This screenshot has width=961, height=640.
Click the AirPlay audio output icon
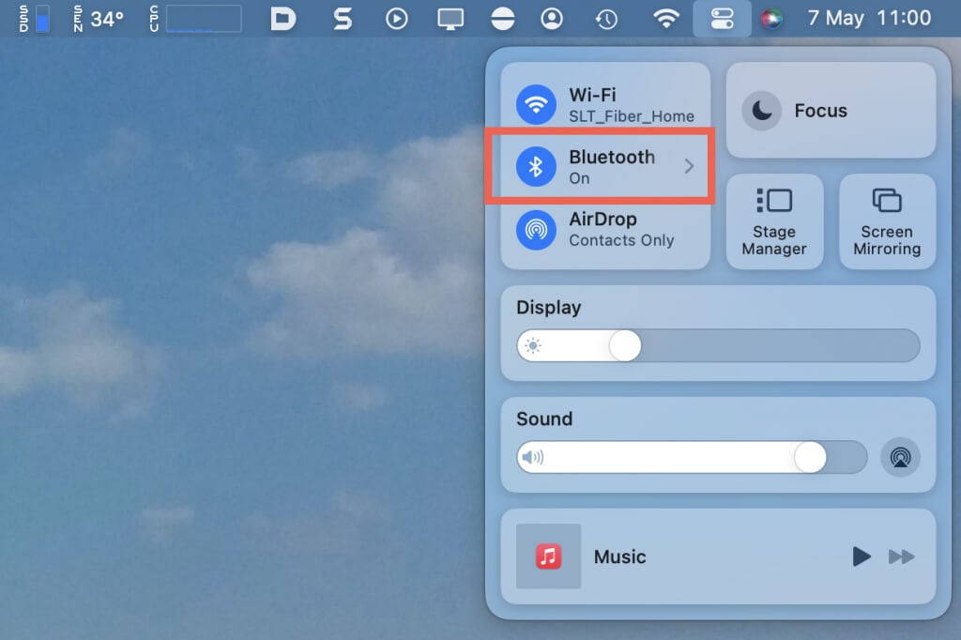[x=900, y=458]
